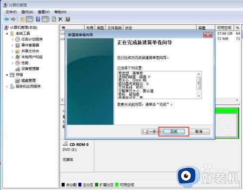243x190 pixels.
Task: Click the DVD (E:) label
Action: tap(69, 150)
